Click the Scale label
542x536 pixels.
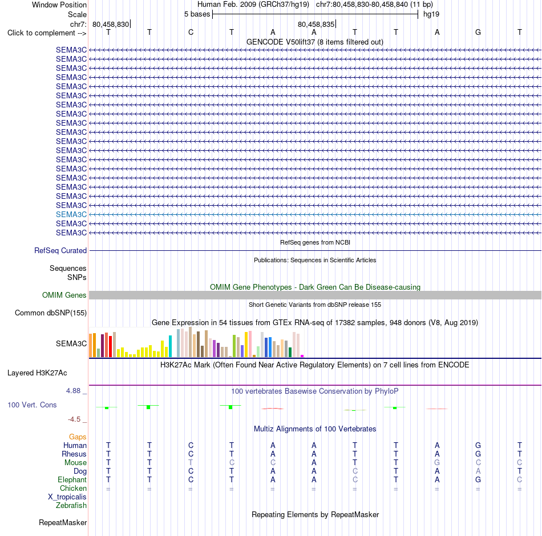[x=77, y=14]
